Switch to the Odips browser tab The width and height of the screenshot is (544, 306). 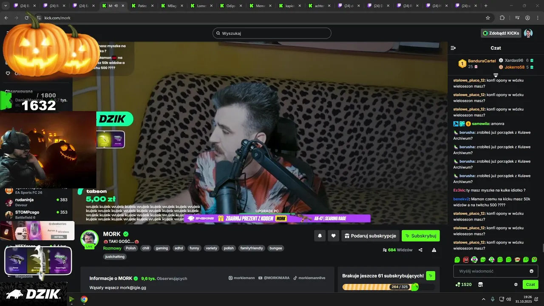231,6
